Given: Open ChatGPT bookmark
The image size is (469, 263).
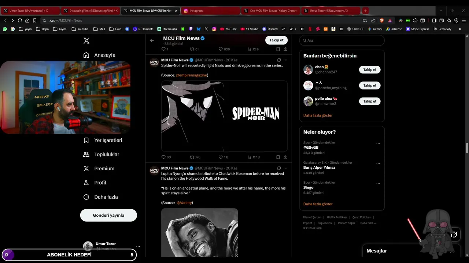Looking at the screenshot, I should pyautogui.click(x=355, y=29).
